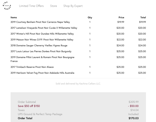The height and width of the screenshot is (122, 156).
Task: Open 2019 Courtney Benham Pinot Noir item
Action: coord(40,22)
